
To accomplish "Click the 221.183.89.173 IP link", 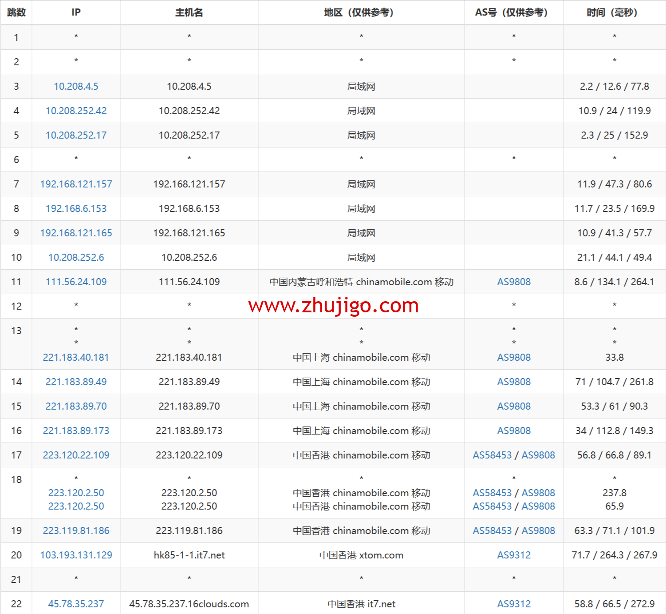I will coord(76,431).
